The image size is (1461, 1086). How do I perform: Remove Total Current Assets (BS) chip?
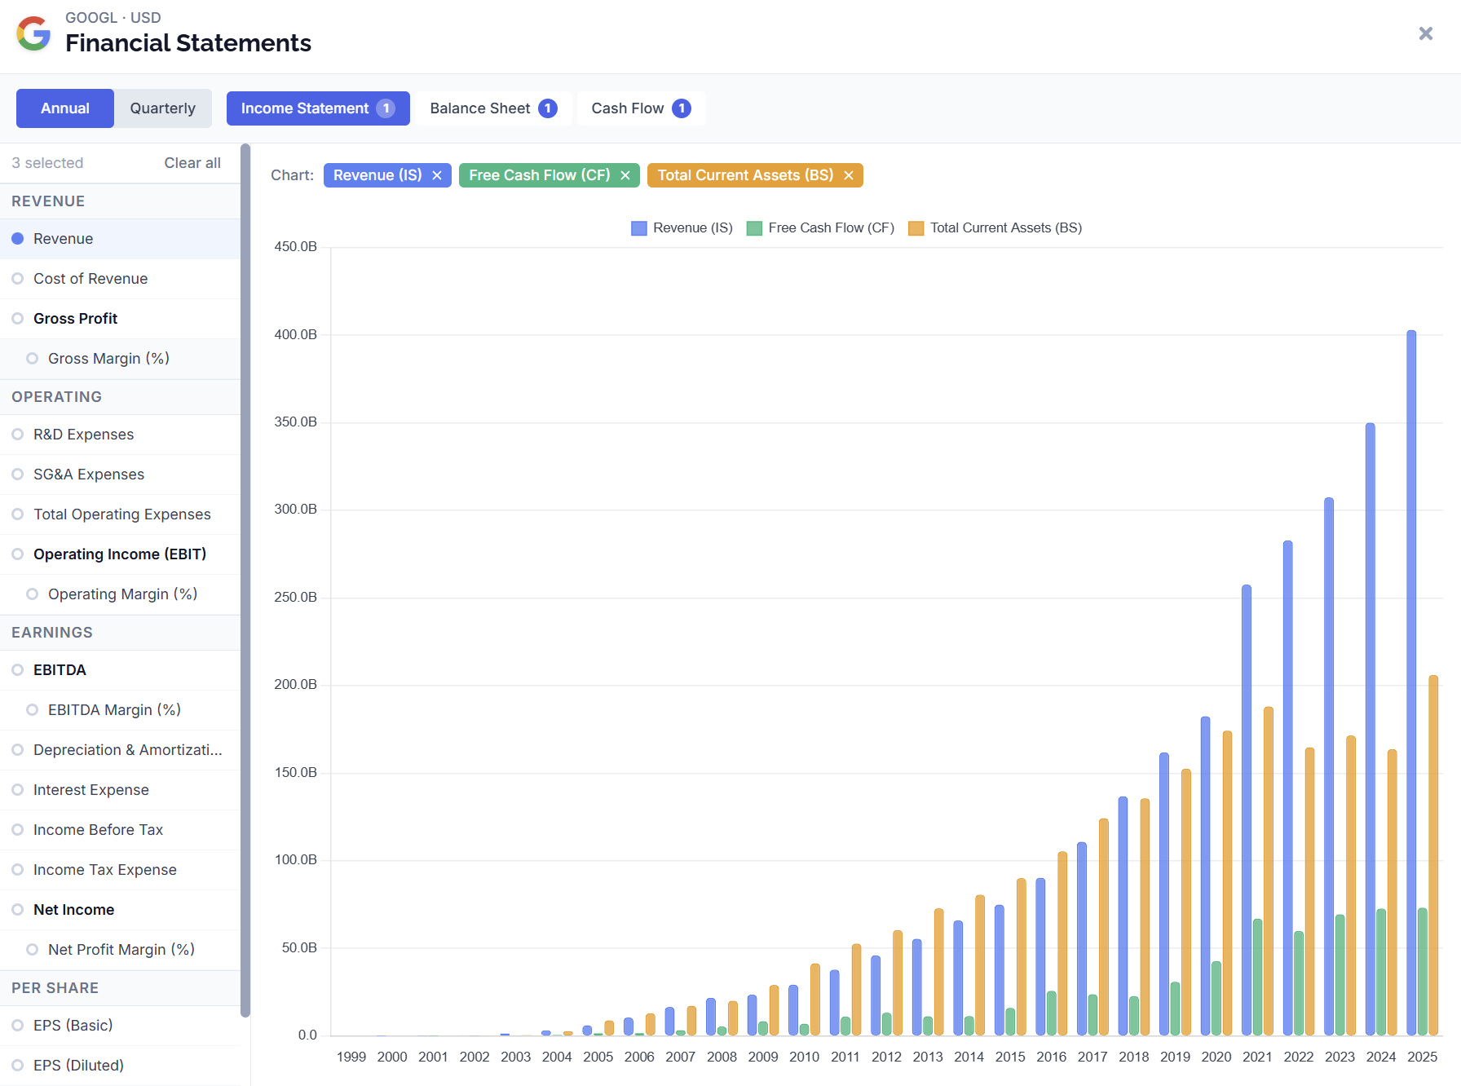pyautogui.click(x=849, y=175)
